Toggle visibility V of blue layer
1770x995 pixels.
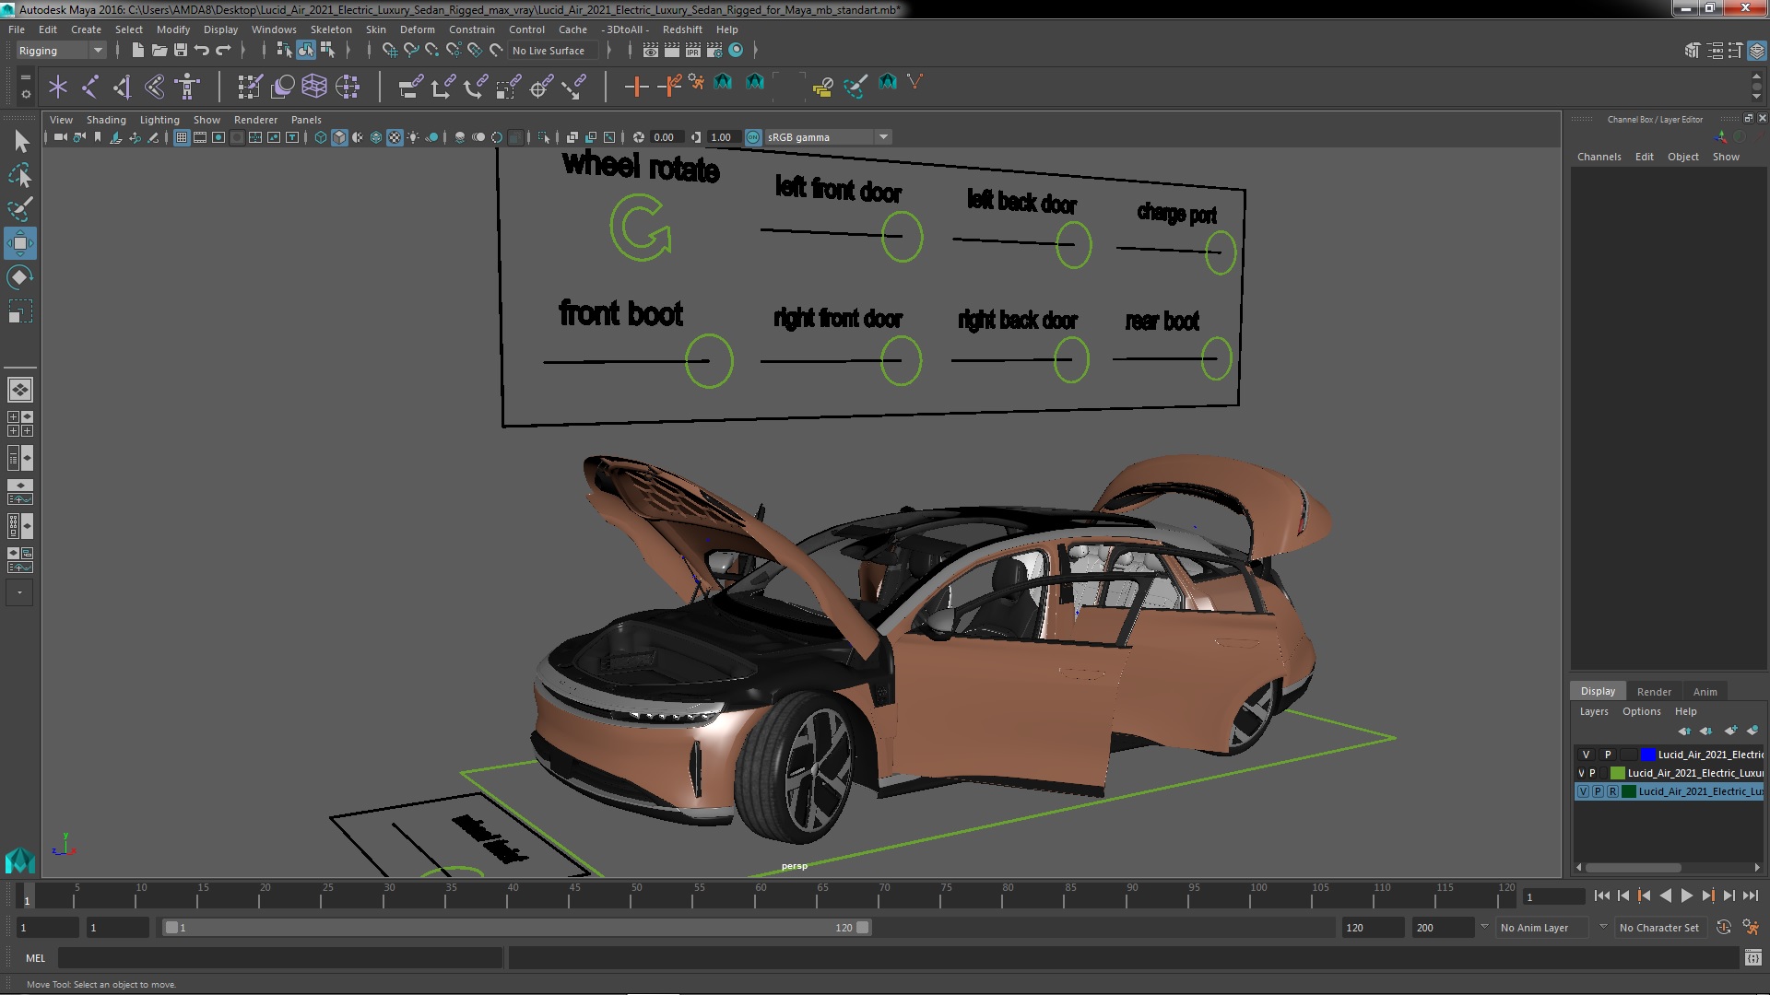tap(1586, 755)
